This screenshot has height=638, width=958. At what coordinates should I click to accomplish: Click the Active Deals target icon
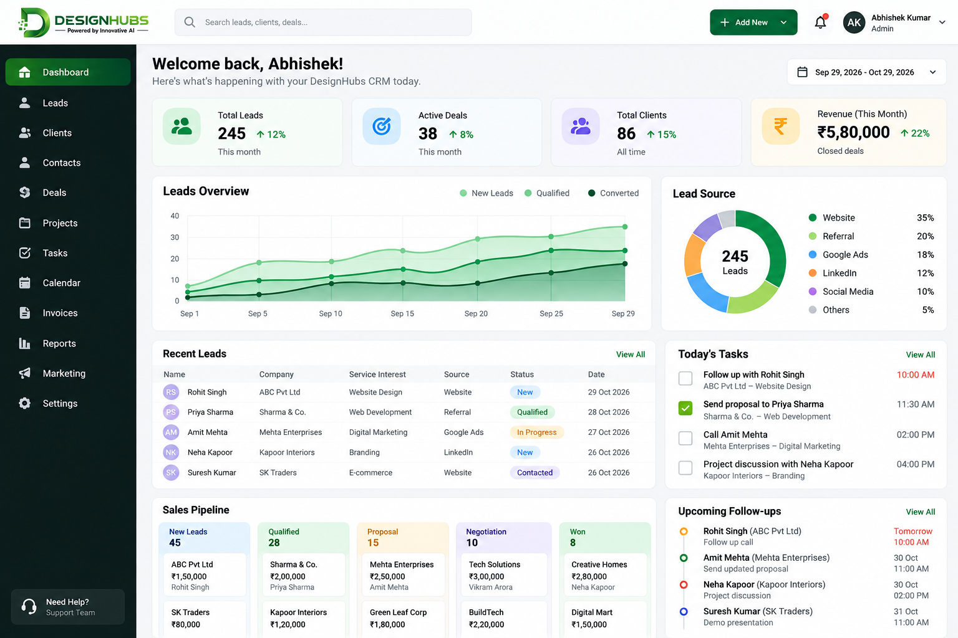[382, 126]
